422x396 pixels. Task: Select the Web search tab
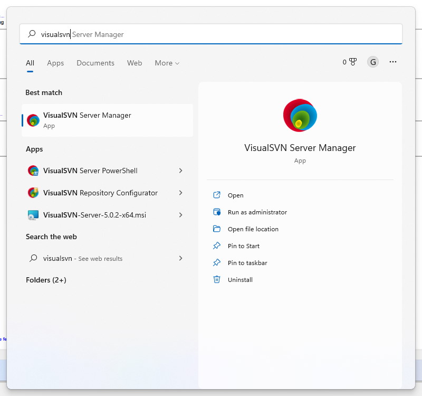tap(135, 63)
